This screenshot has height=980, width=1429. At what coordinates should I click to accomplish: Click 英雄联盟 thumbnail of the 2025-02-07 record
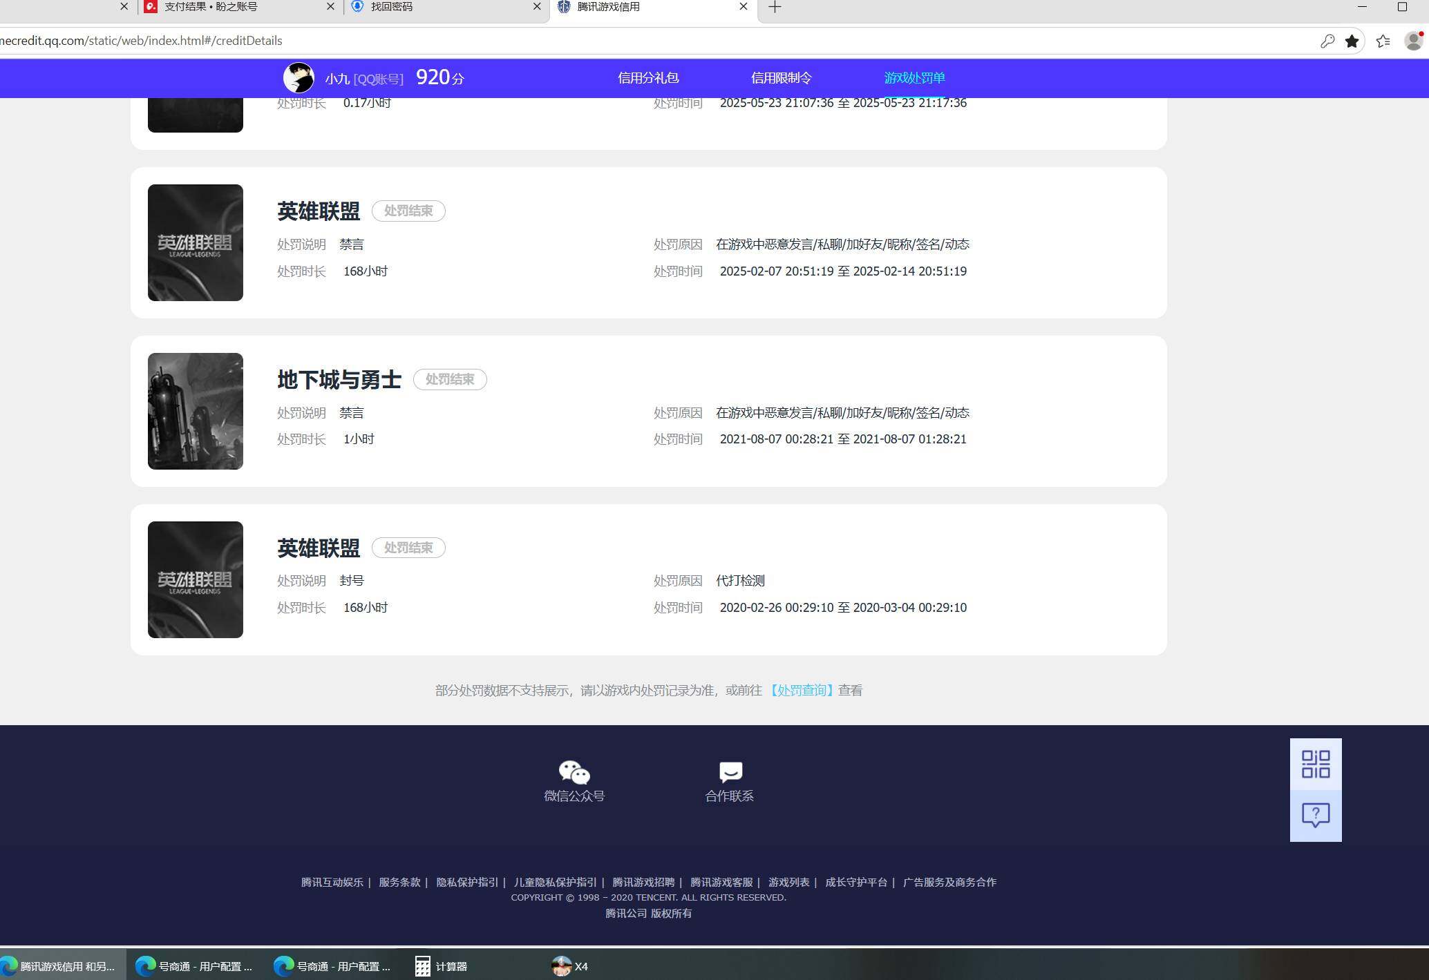point(196,242)
